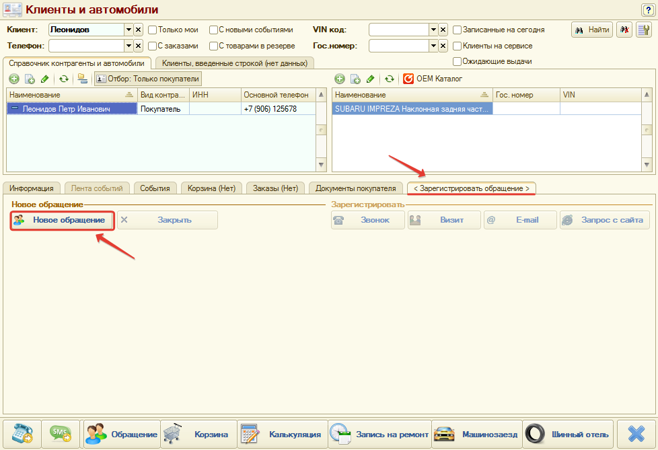Toggle the Ожидающие выдачи checkbox
The width and height of the screenshot is (658, 450).
click(x=457, y=61)
